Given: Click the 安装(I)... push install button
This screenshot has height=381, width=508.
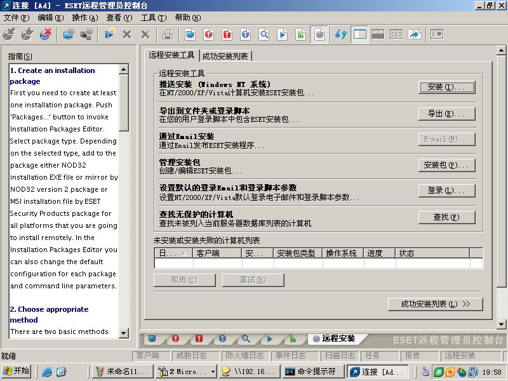Looking at the screenshot, I should [446, 87].
